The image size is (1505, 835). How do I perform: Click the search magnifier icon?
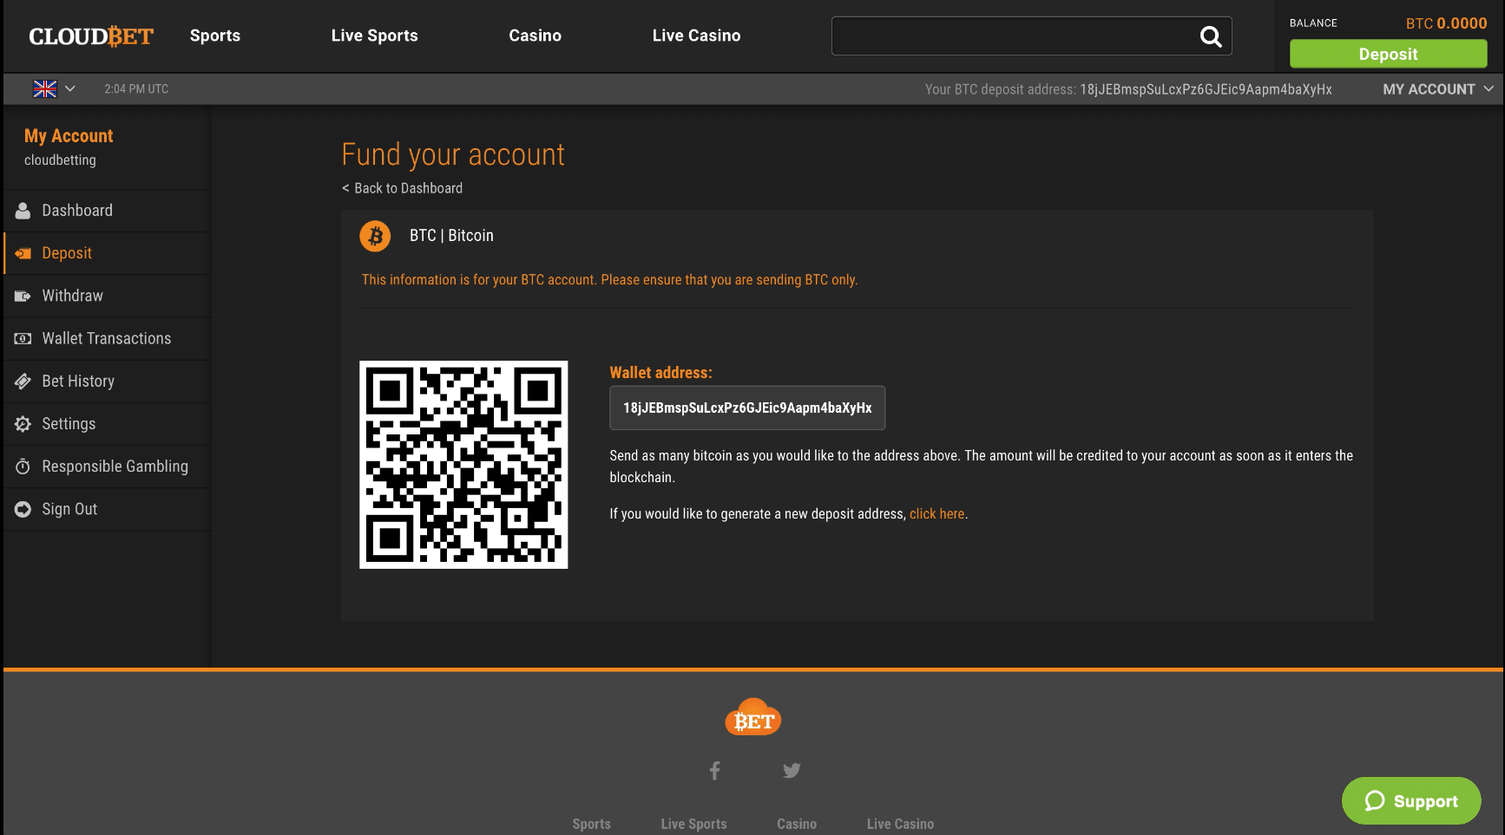pyautogui.click(x=1211, y=36)
